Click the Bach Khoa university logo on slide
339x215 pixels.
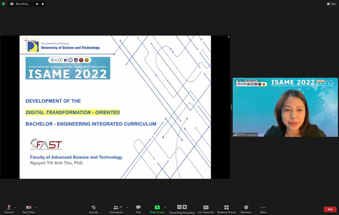pyautogui.click(x=31, y=45)
